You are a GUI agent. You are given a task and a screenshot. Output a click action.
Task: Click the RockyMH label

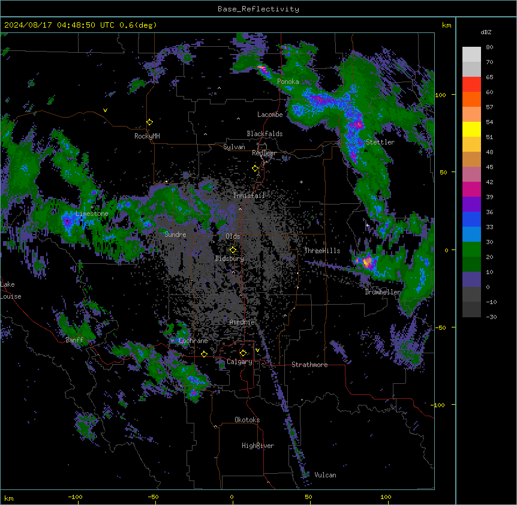click(147, 136)
